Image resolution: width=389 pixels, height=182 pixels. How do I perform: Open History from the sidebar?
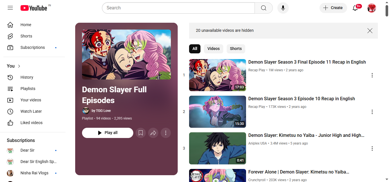(34, 77)
